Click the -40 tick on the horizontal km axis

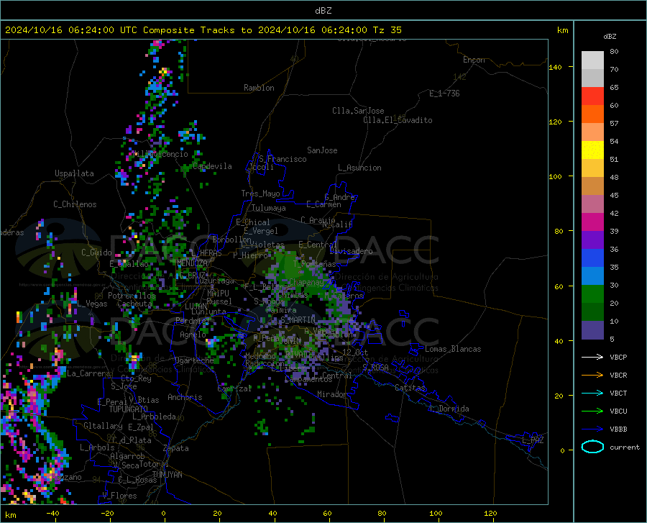(52, 513)
